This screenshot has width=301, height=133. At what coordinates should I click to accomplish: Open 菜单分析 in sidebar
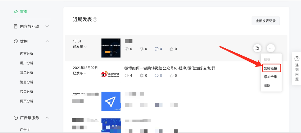[x=26, y=72]
